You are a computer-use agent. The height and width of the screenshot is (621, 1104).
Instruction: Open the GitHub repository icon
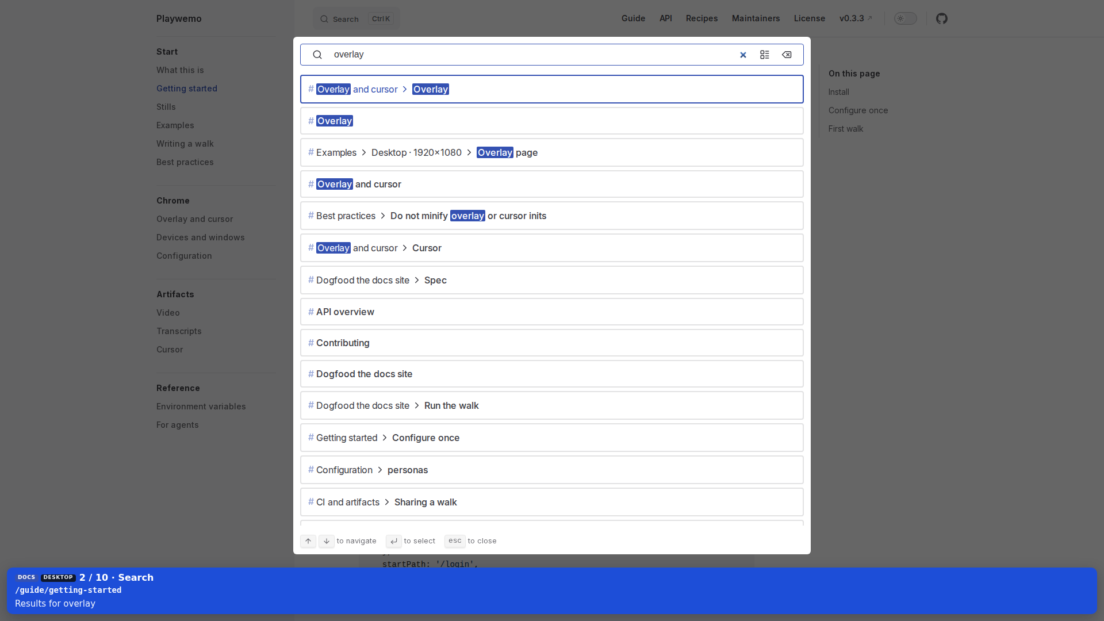[942, 18]
